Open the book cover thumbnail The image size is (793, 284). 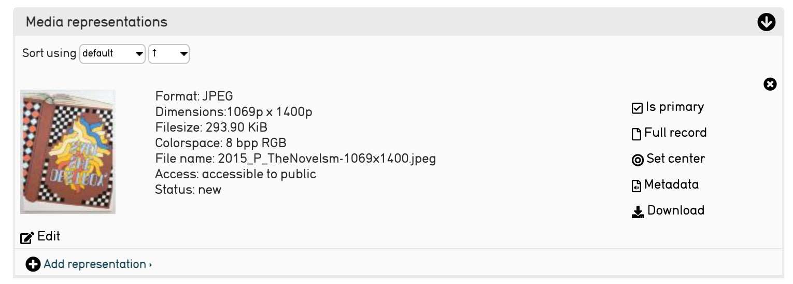click(68, 151)
